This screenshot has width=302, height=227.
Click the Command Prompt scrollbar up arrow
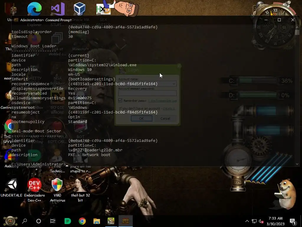pos(297,27)
